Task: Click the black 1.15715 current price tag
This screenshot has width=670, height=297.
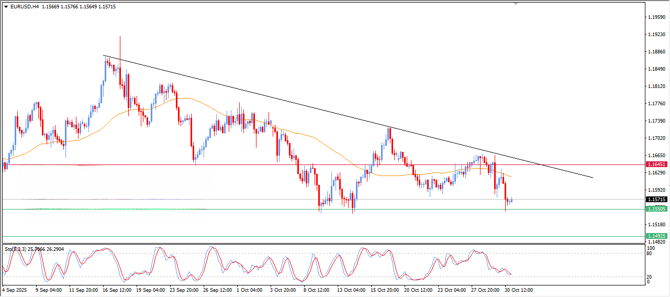Action: pos(656,200)
